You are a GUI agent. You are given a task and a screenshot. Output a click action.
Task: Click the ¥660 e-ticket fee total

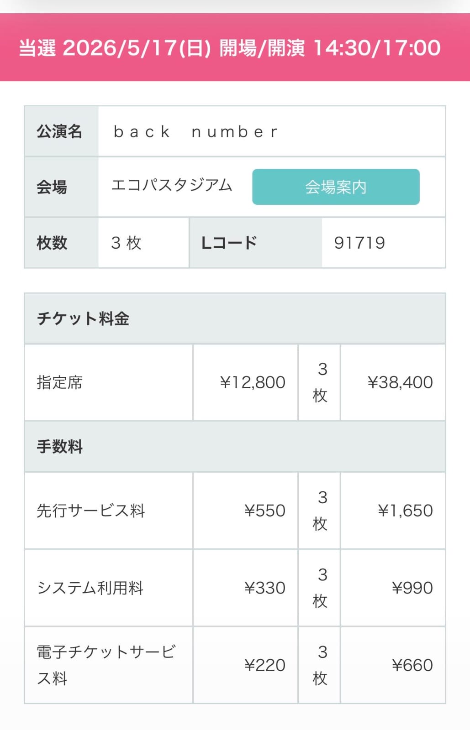(x=412, y=665)
